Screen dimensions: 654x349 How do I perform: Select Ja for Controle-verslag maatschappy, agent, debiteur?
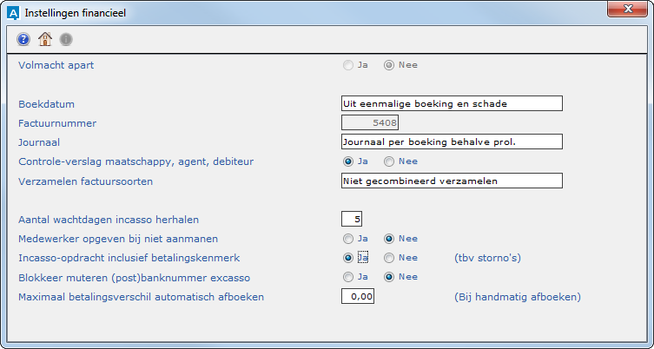click(349, 161)
